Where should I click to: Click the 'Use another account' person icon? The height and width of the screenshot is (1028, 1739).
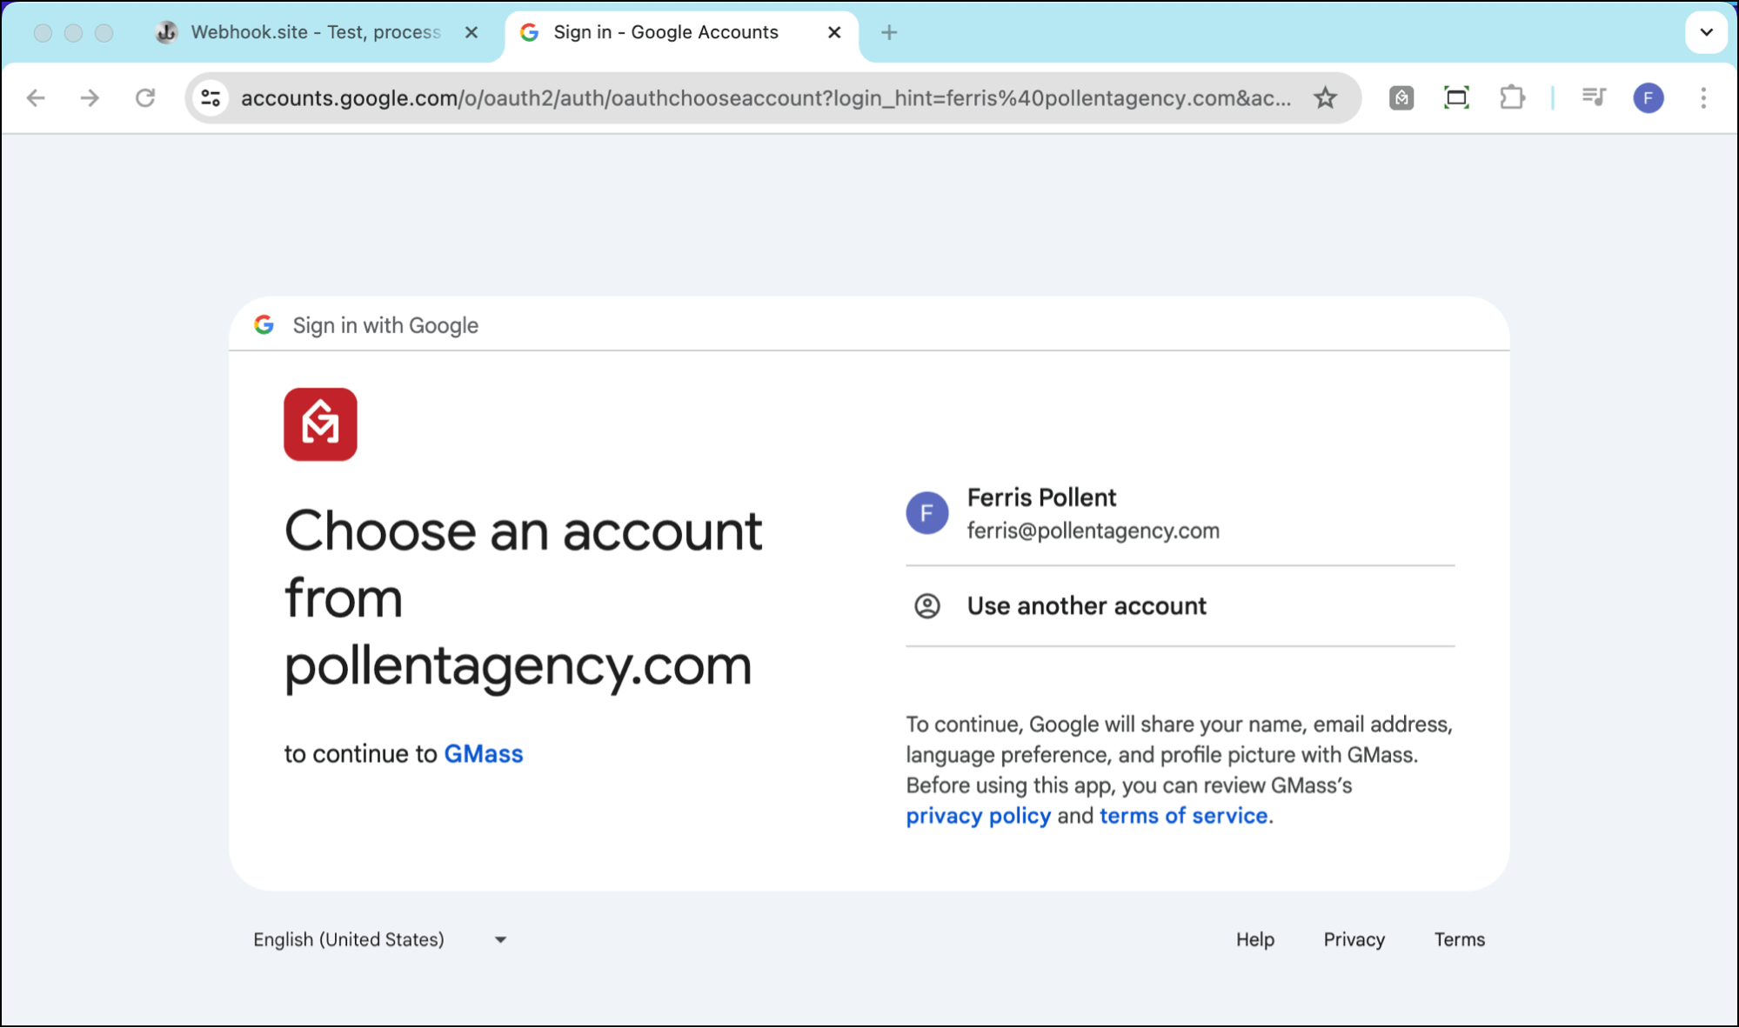[929, 606]
